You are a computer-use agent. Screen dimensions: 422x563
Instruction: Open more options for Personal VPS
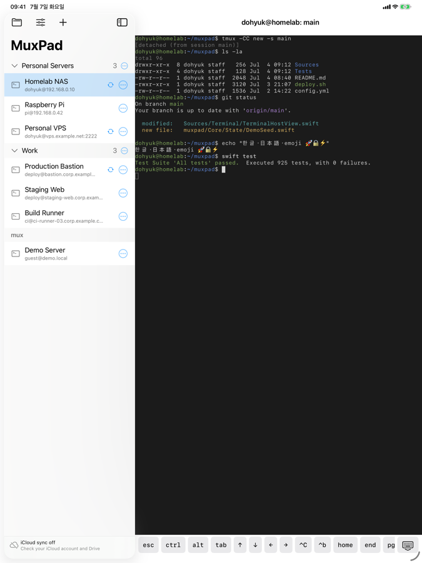[123, 131]
